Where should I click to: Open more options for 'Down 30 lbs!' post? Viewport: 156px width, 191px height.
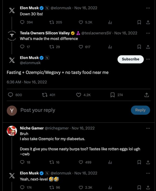point(148,8)
